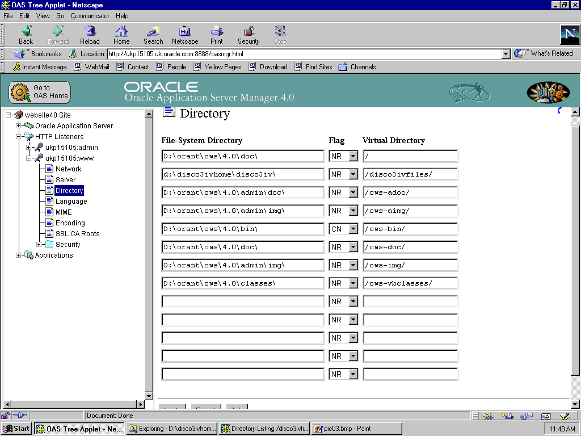
Task: Open the People personal toolbar link
Action: tap(171, 67)
